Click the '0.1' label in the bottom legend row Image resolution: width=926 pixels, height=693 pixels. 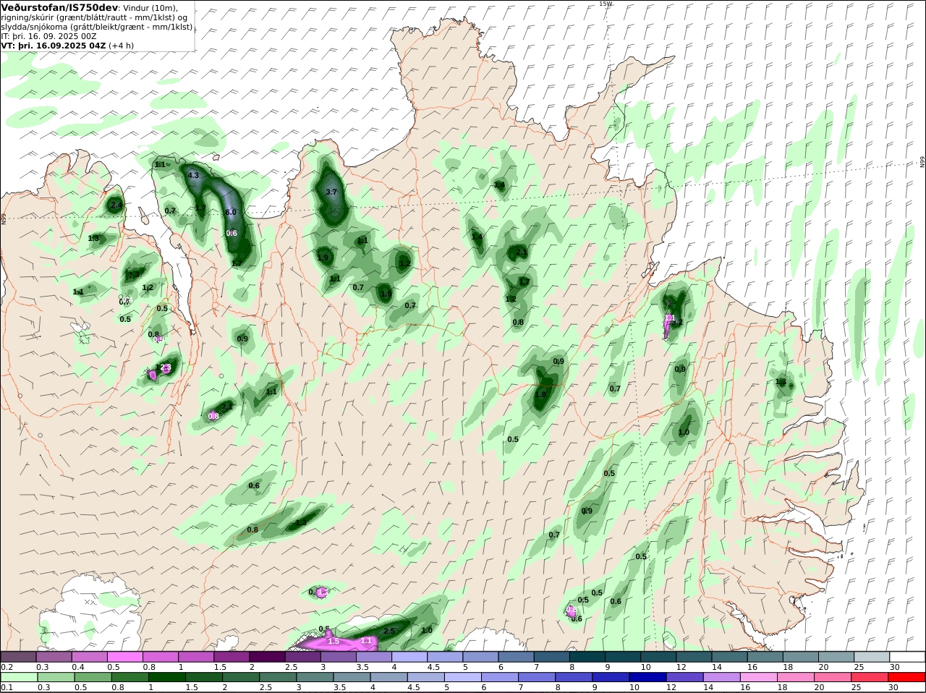pyautogui.click(x=7, y=687)
